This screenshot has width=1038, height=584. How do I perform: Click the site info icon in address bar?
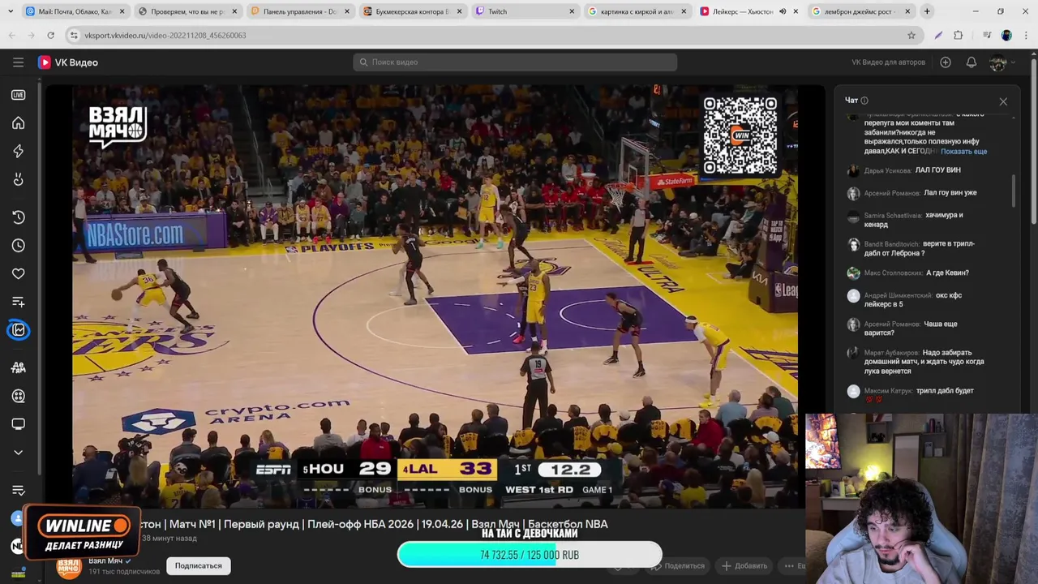[x=74, y=35]
